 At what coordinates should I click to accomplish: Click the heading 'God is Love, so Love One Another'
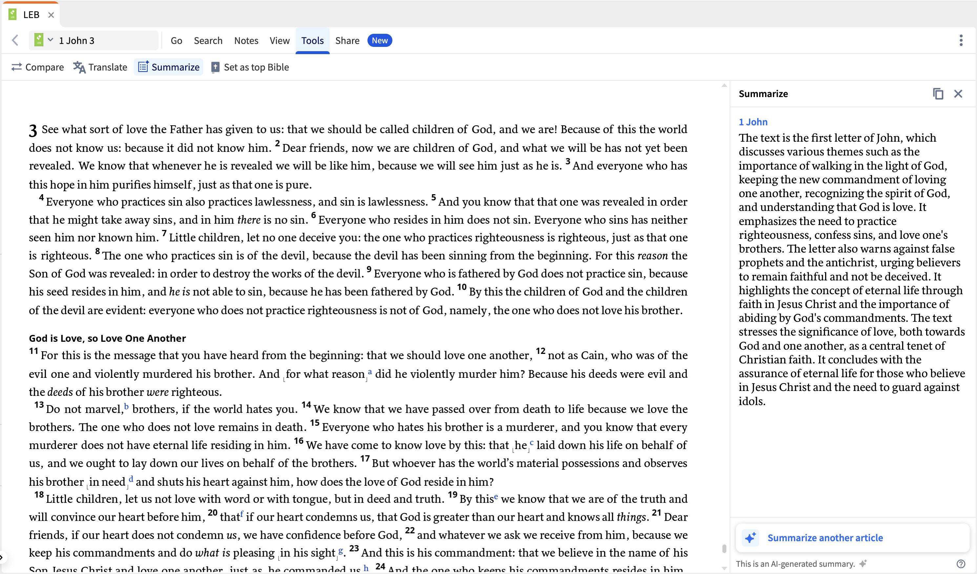(x=107, y=338)
